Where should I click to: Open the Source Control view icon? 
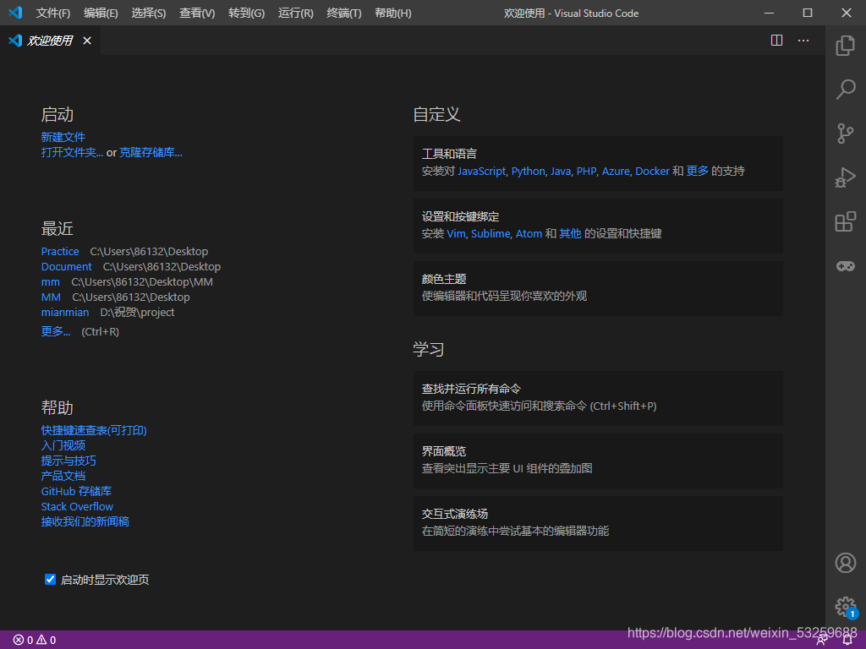click(x=845, y=133)
